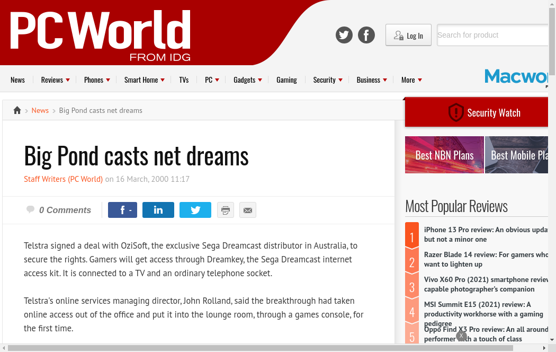Click the home icon in breadcrumb
This screenshot has height=352, width=556.
(x=17, y=110)
